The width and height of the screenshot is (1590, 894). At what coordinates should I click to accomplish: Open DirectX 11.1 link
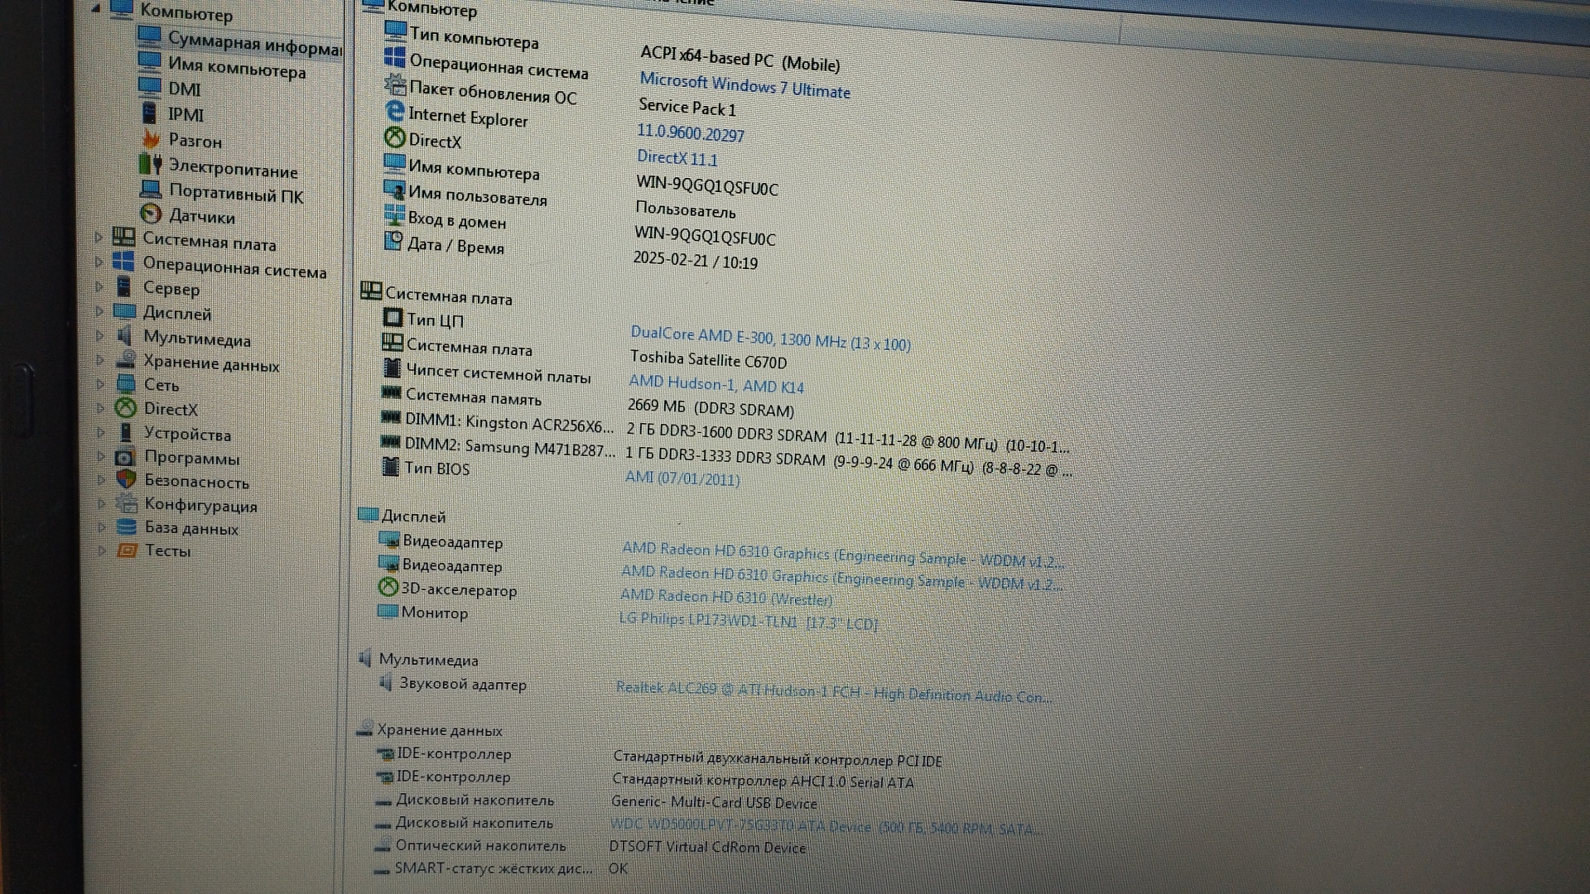pyautogui.click(x=677, y=157)
